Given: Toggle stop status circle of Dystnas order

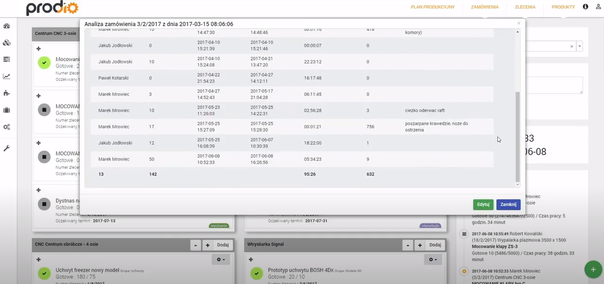Looking at the screenshot, I should (x=44, y=204).
